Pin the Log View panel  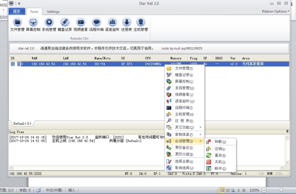pos(287,131)
